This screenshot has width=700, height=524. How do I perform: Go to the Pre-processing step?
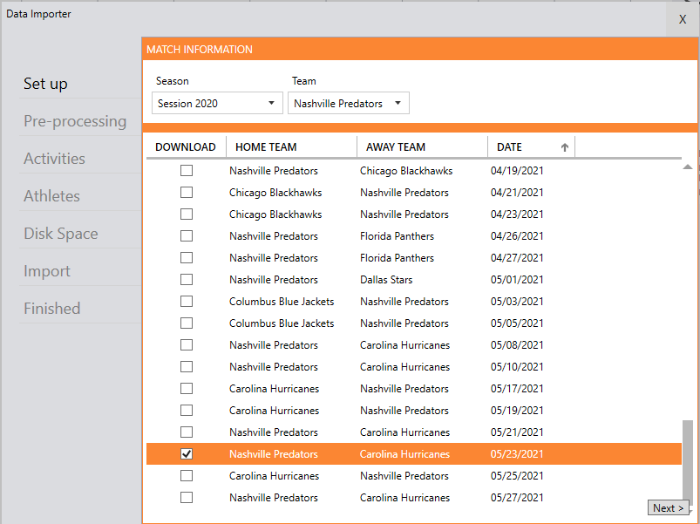coord(75,121)
